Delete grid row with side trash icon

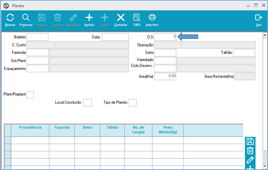click(250, 151)
